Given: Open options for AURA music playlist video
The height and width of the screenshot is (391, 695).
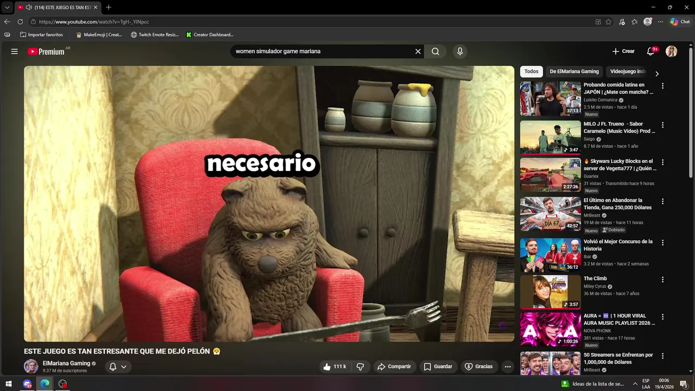Looking at the screenshot, I should (662, 317).
